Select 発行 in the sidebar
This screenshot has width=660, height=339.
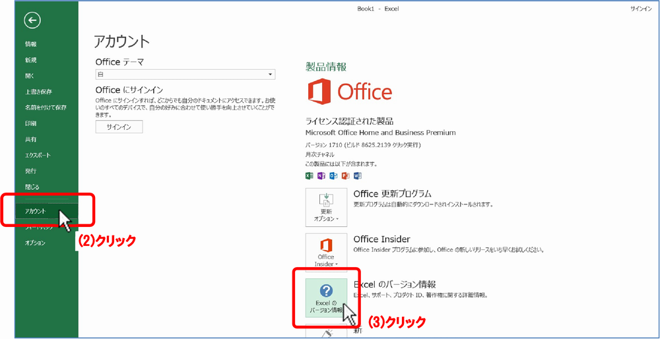(31, 171)
